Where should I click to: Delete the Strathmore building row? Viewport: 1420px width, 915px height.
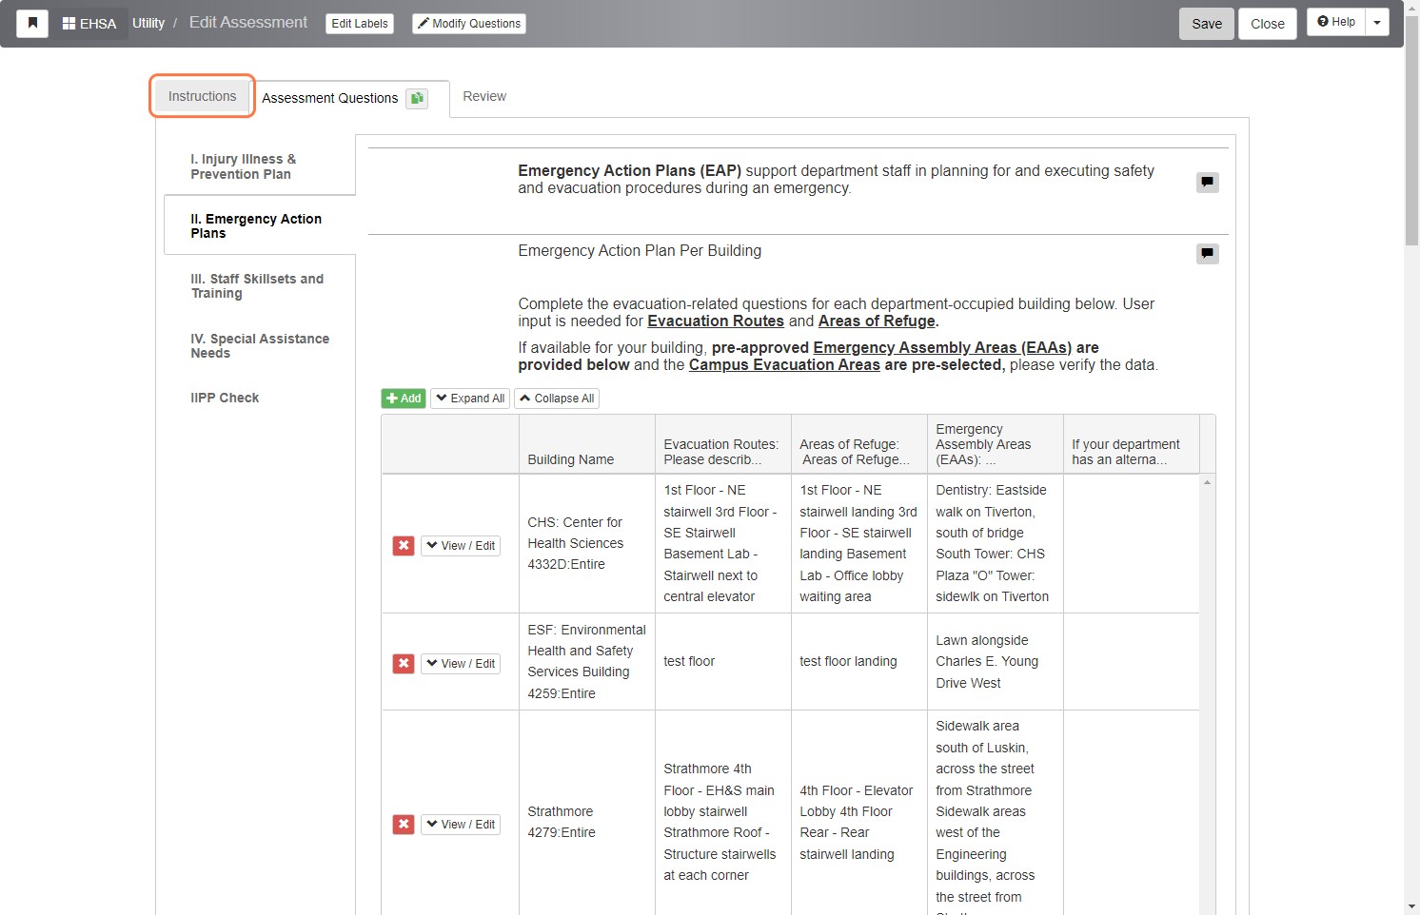404,824
